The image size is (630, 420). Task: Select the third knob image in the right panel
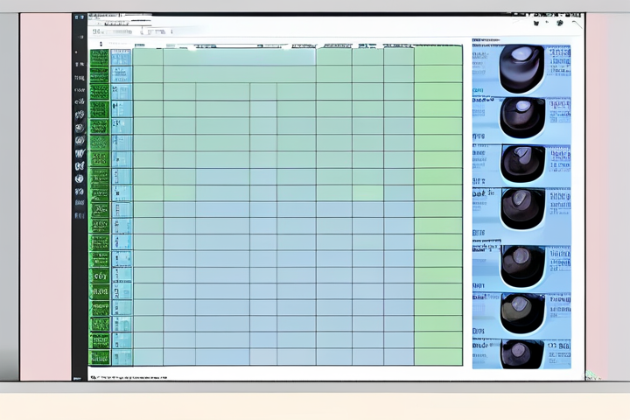(521, 163)
